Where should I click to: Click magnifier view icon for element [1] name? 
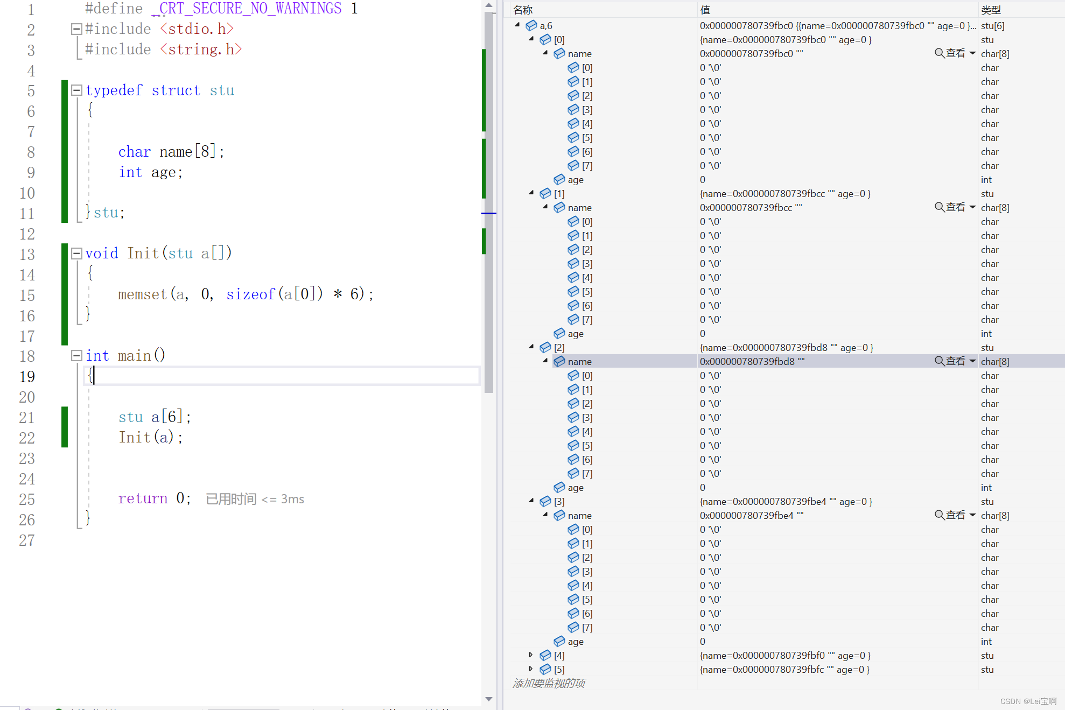coord(940,207)
